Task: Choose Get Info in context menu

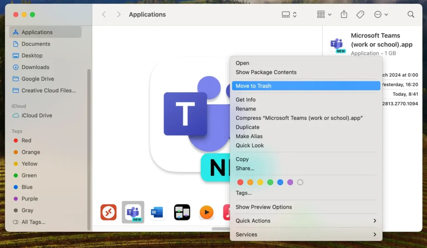Action: coord(306,100)
